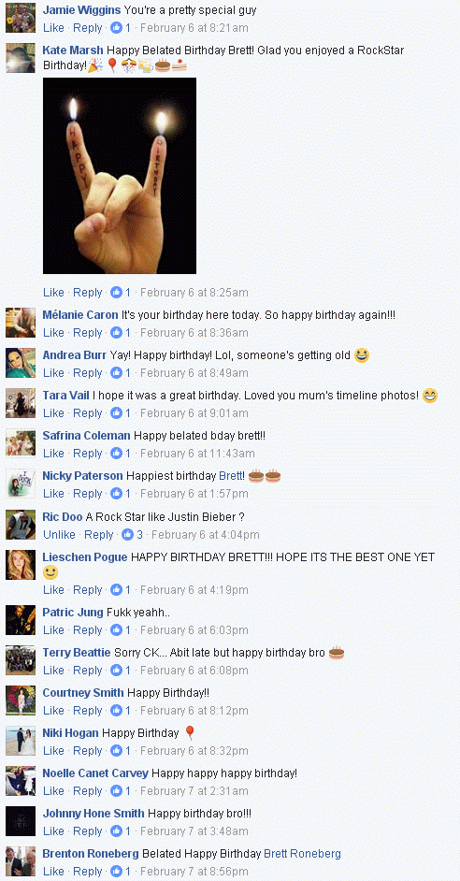Unlike Ric Doo's Justin Bieber comment
This screenshot has width=460, height=881.
59,534
